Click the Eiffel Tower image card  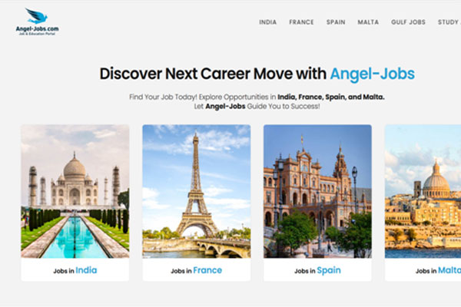click(197, 191)
